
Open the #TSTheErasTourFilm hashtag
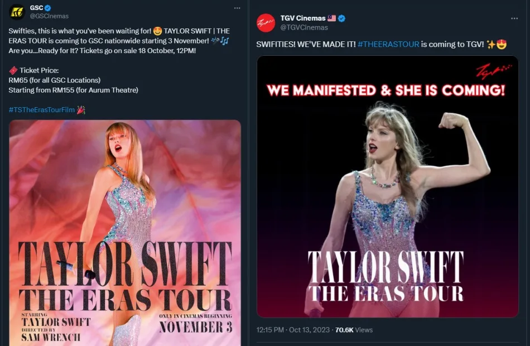[42, 110]
